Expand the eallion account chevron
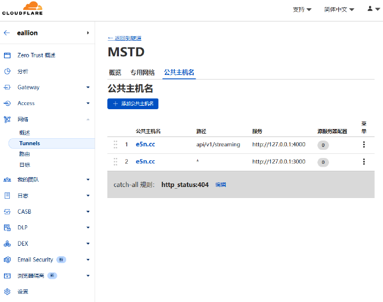Screen dimensions: 383x302 coord(88,33)
